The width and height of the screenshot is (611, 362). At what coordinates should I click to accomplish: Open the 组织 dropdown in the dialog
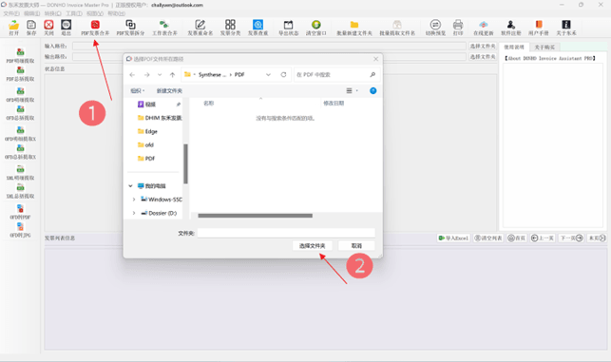click(137, 91)
